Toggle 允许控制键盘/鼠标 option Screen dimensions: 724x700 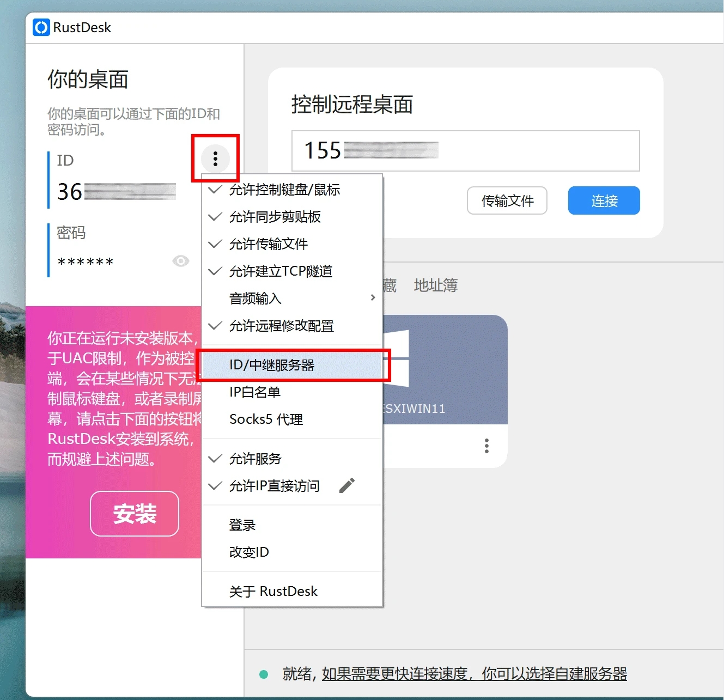tap(284, 190)
